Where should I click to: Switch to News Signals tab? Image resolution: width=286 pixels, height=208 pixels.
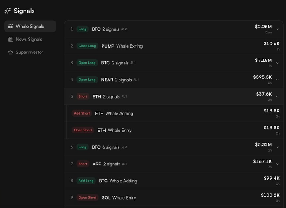(x=30, y=39)
